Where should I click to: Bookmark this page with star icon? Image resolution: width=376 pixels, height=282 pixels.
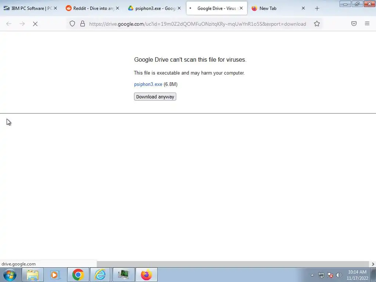(x=317, y=23)
